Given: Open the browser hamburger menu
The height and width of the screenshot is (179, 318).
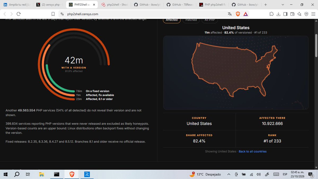Looking at the screenshot, I should 313,14.
